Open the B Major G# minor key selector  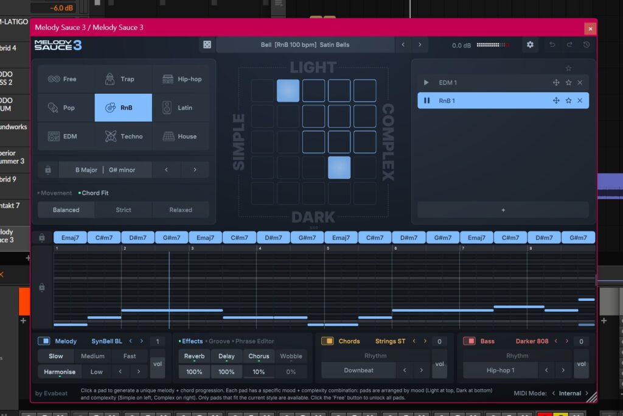click(105, 170)
